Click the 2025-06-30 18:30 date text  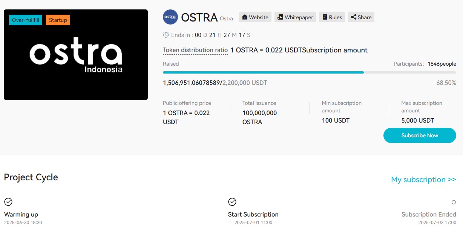(23, 223)
